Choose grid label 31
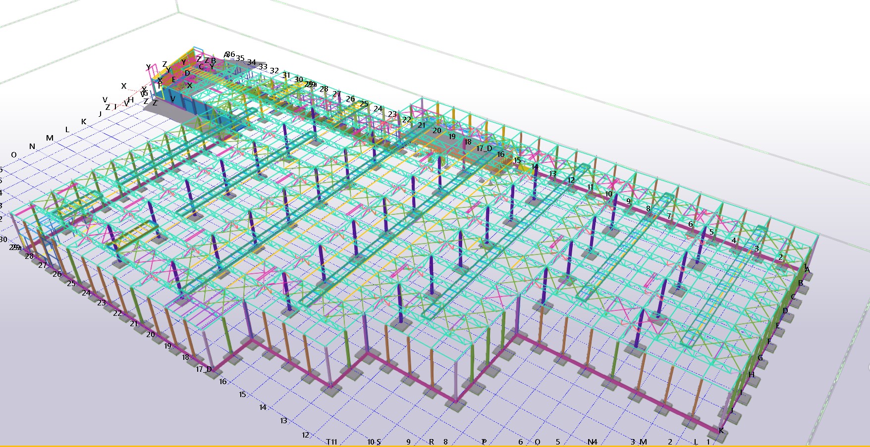 (286, 76)
